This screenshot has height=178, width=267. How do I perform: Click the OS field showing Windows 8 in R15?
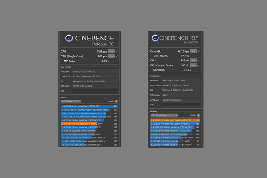pyautogui.click(x=181, y=90)
